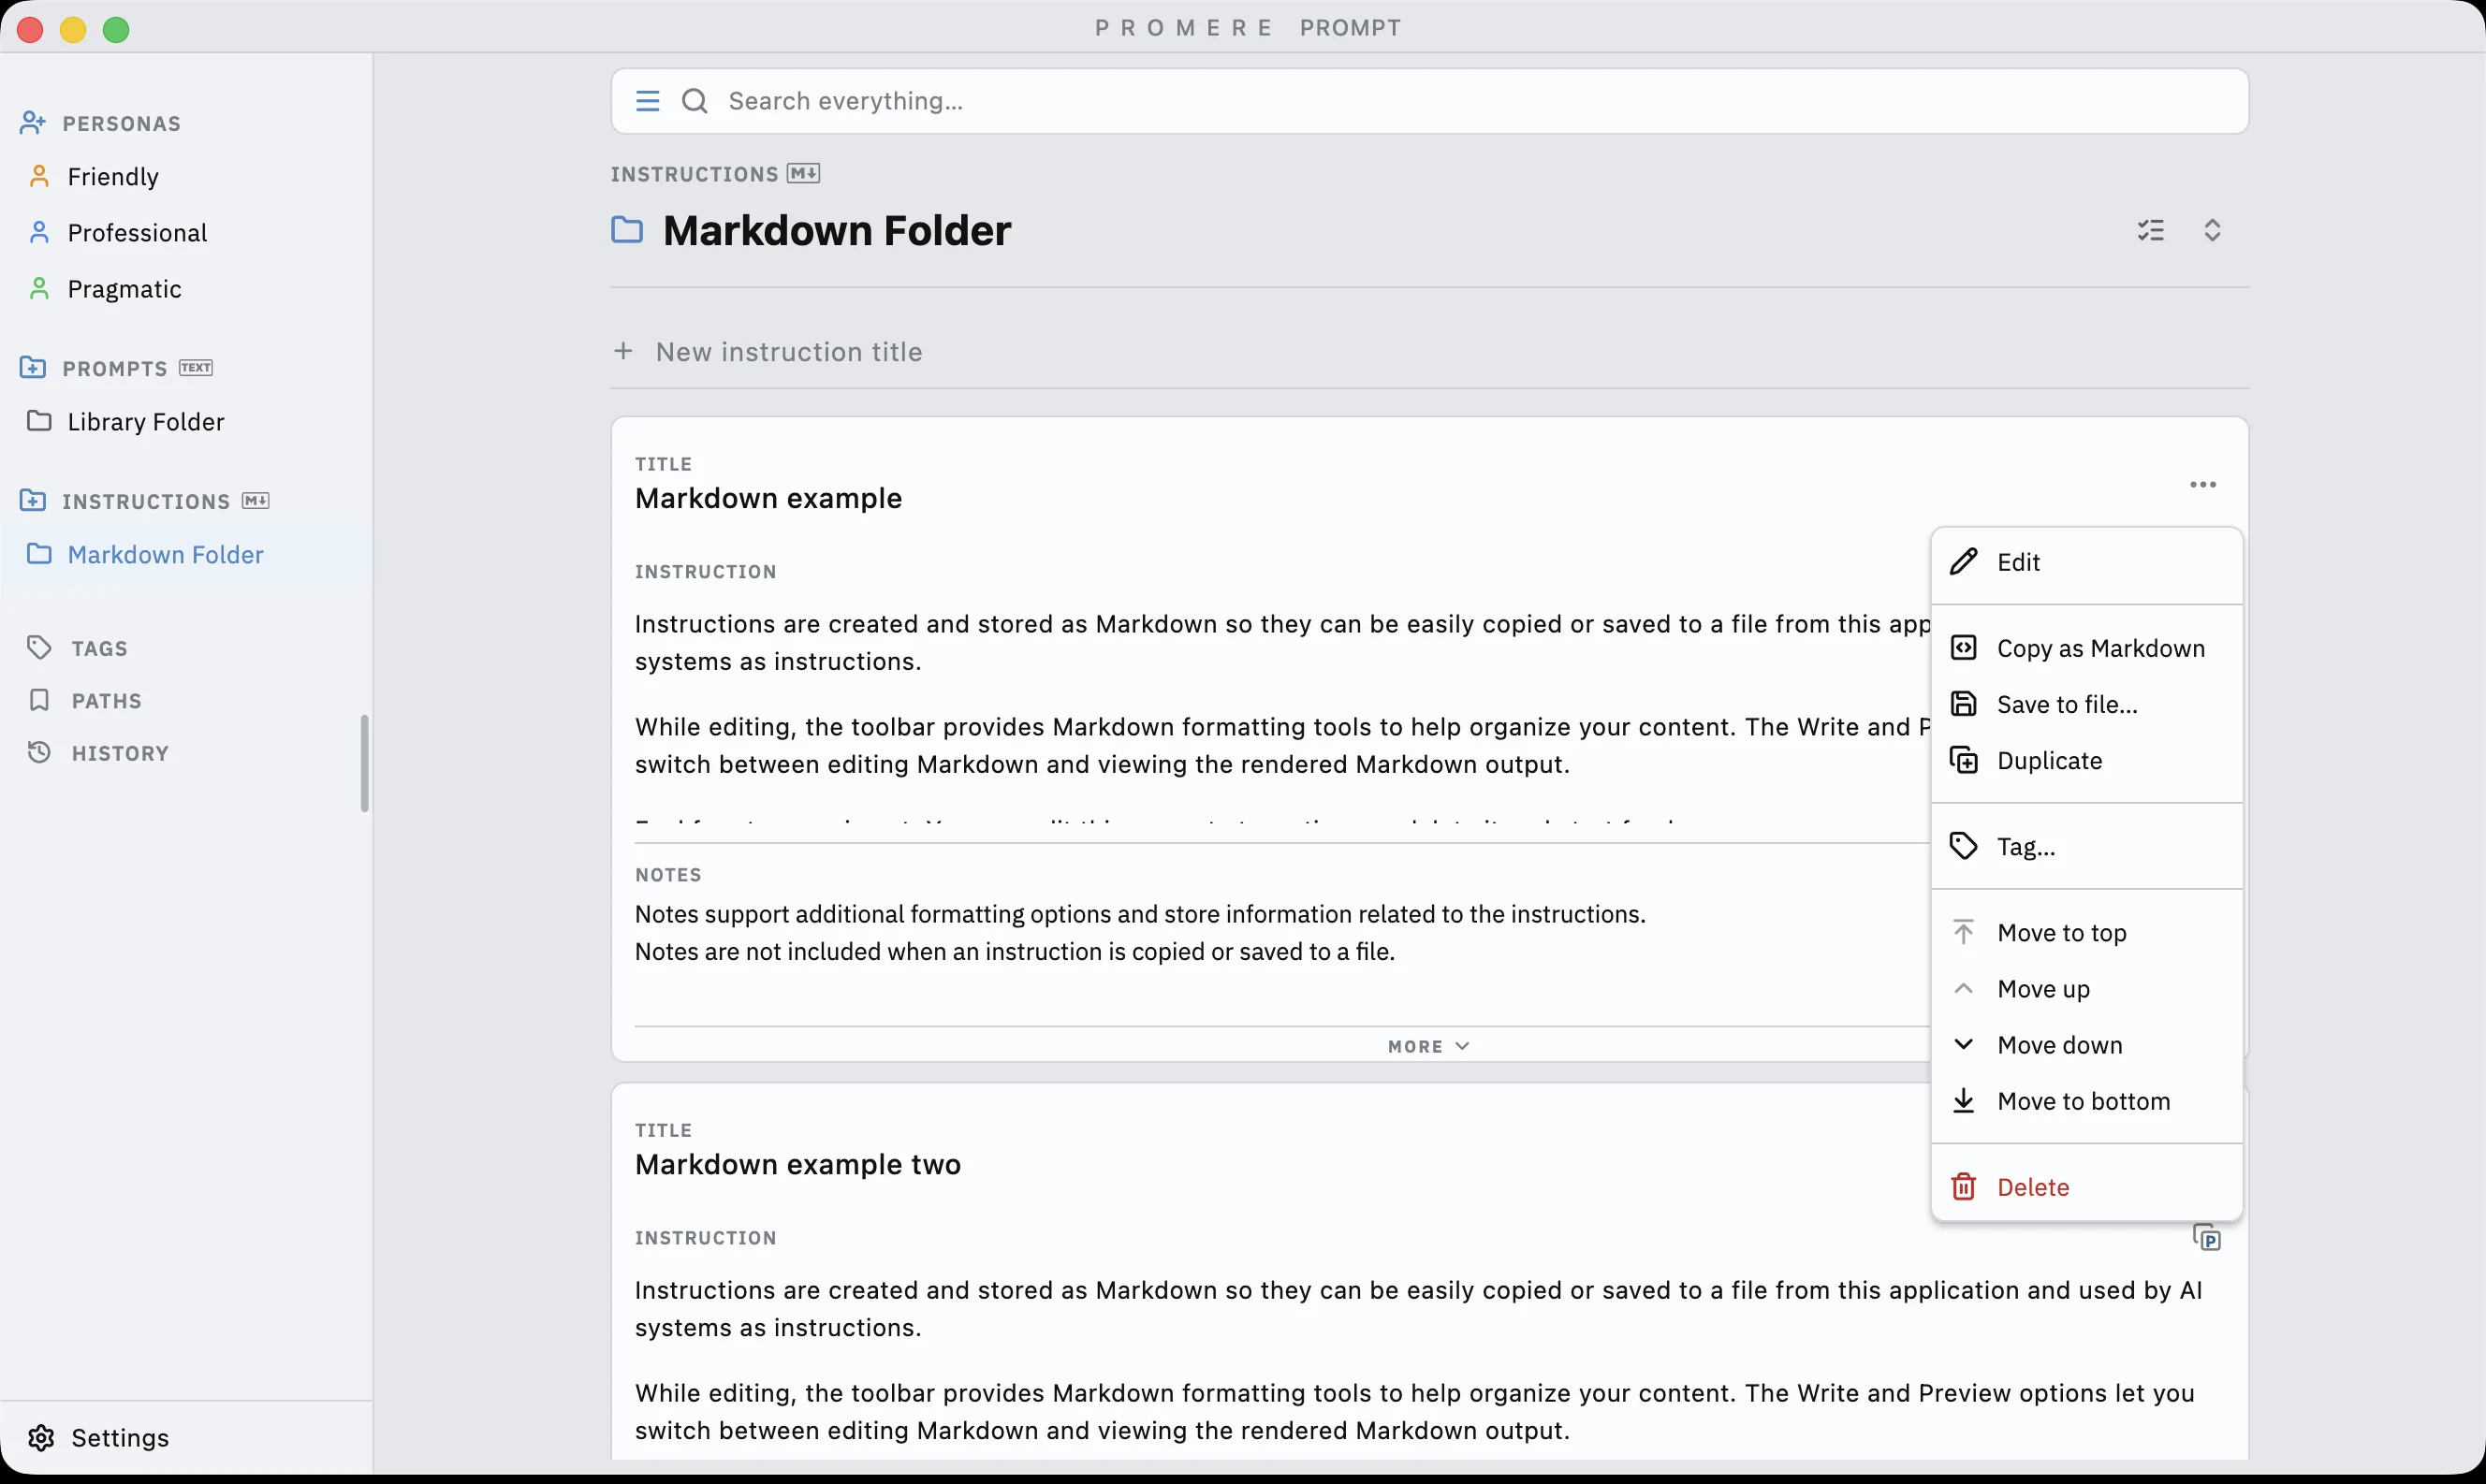This screenshot has height=1484, width=2486.
Task: Expand the MORE section of Markdown example
Action: [x=1428, y=1046]
